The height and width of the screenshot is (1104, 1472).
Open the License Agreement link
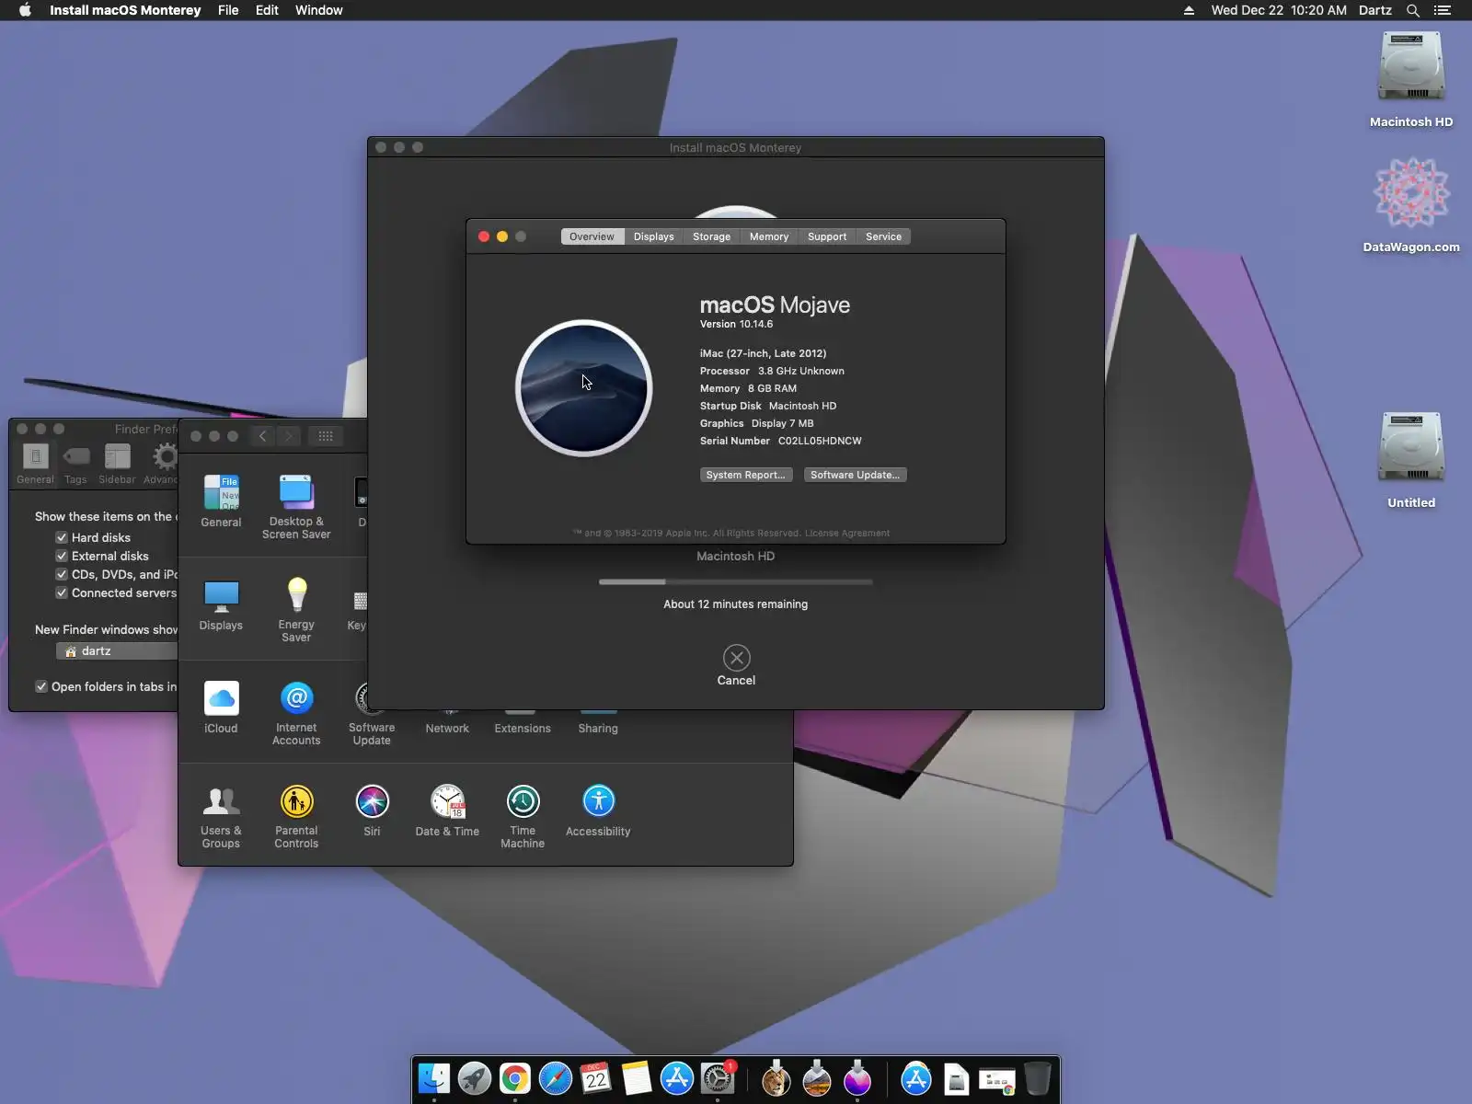click(847, 533)
